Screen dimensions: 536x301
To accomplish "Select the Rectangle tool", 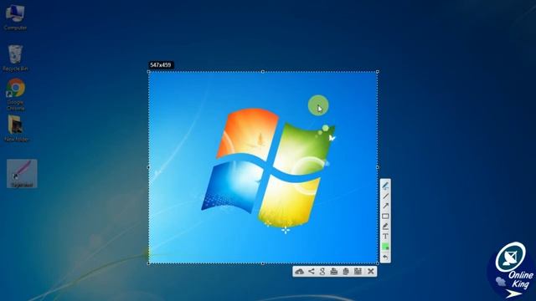I will [x=385, y=216].
